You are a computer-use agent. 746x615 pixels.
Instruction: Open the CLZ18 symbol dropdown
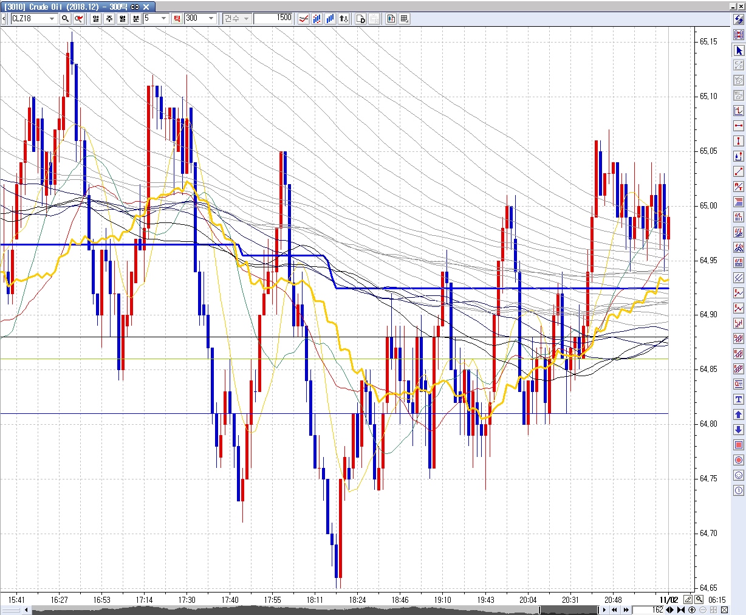52,18
